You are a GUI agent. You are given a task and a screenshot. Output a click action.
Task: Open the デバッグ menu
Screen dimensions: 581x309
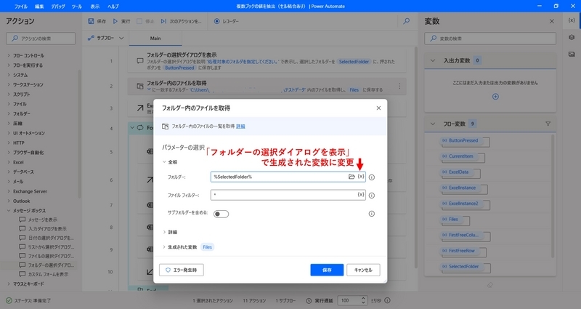(58, 7)
